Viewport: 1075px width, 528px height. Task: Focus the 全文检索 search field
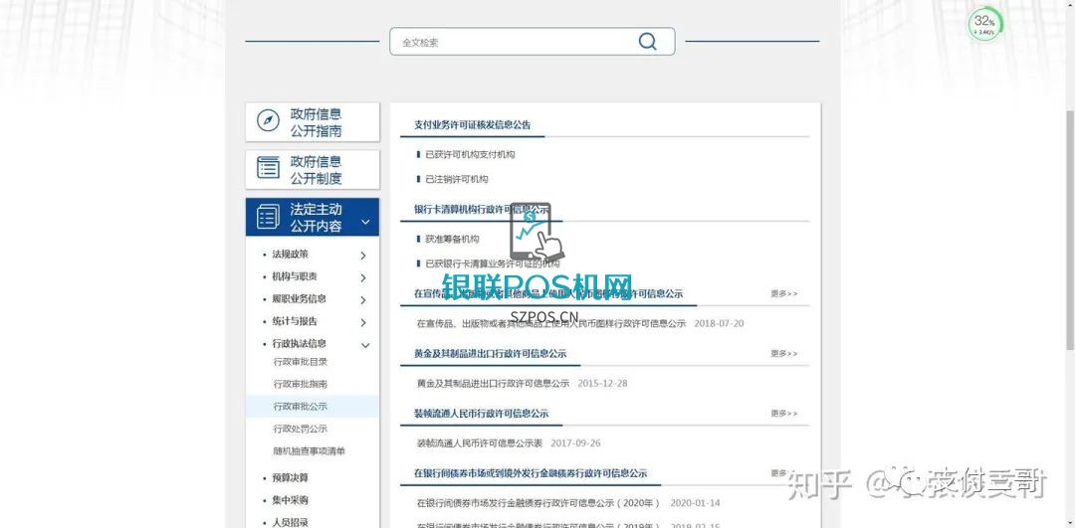click(532, 42)
